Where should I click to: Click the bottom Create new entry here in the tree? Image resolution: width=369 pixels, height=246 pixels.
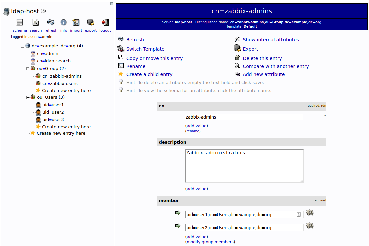pyautogui.click(x=61, y=133)
